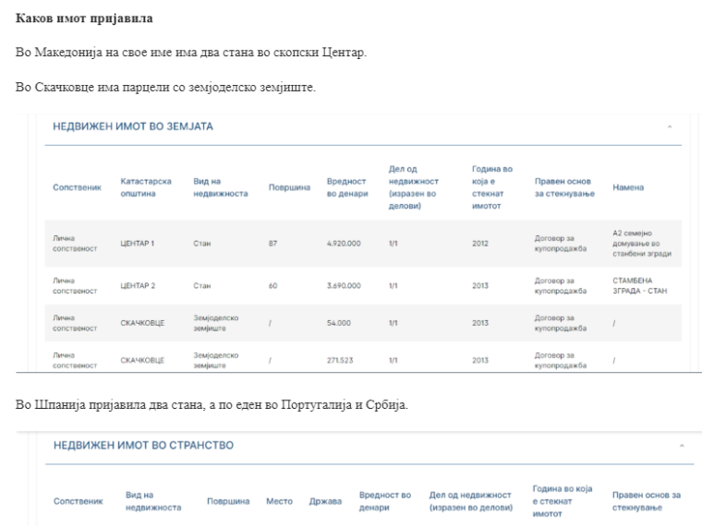Screen dimensions: 702x526
Task: Click the Држава column header
Action: (x=325, y=501)
